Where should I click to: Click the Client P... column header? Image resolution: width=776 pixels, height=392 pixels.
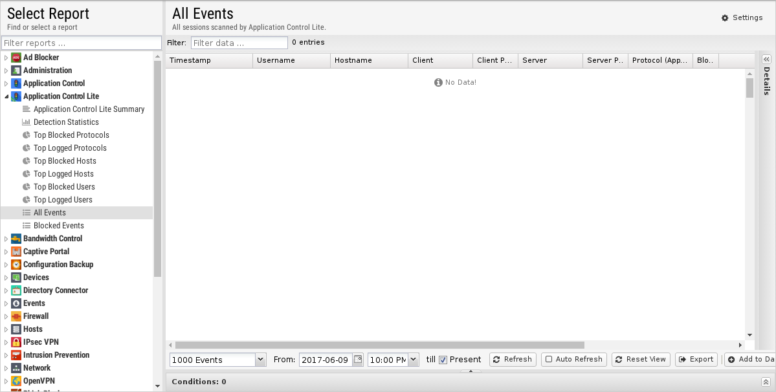(495, 60)
